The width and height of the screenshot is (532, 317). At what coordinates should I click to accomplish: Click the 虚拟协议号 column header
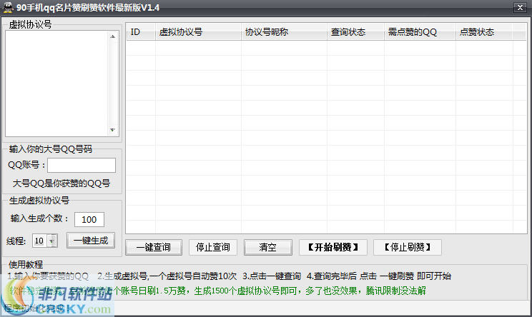click(198, 32)
